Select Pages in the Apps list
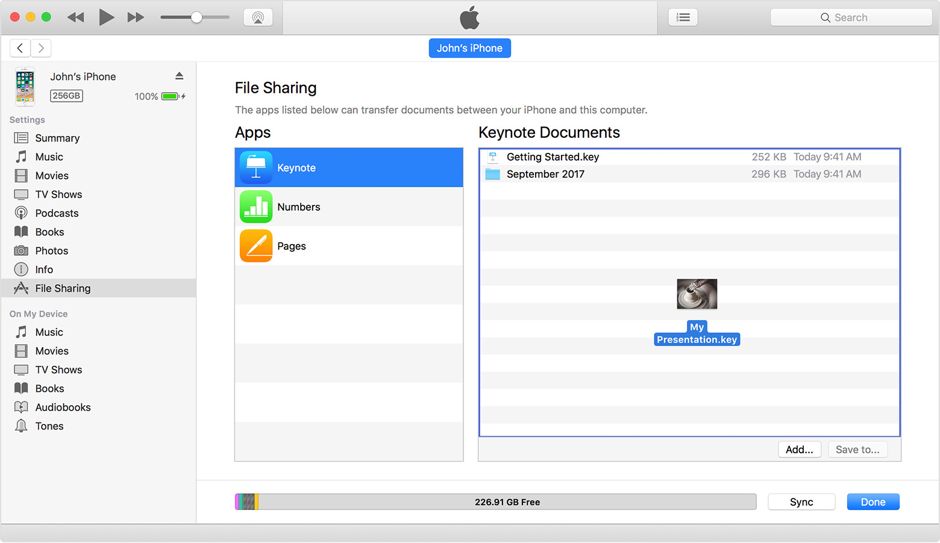This screenshot has width=940, height=543. pyautogui.click(x=349, y=246)
